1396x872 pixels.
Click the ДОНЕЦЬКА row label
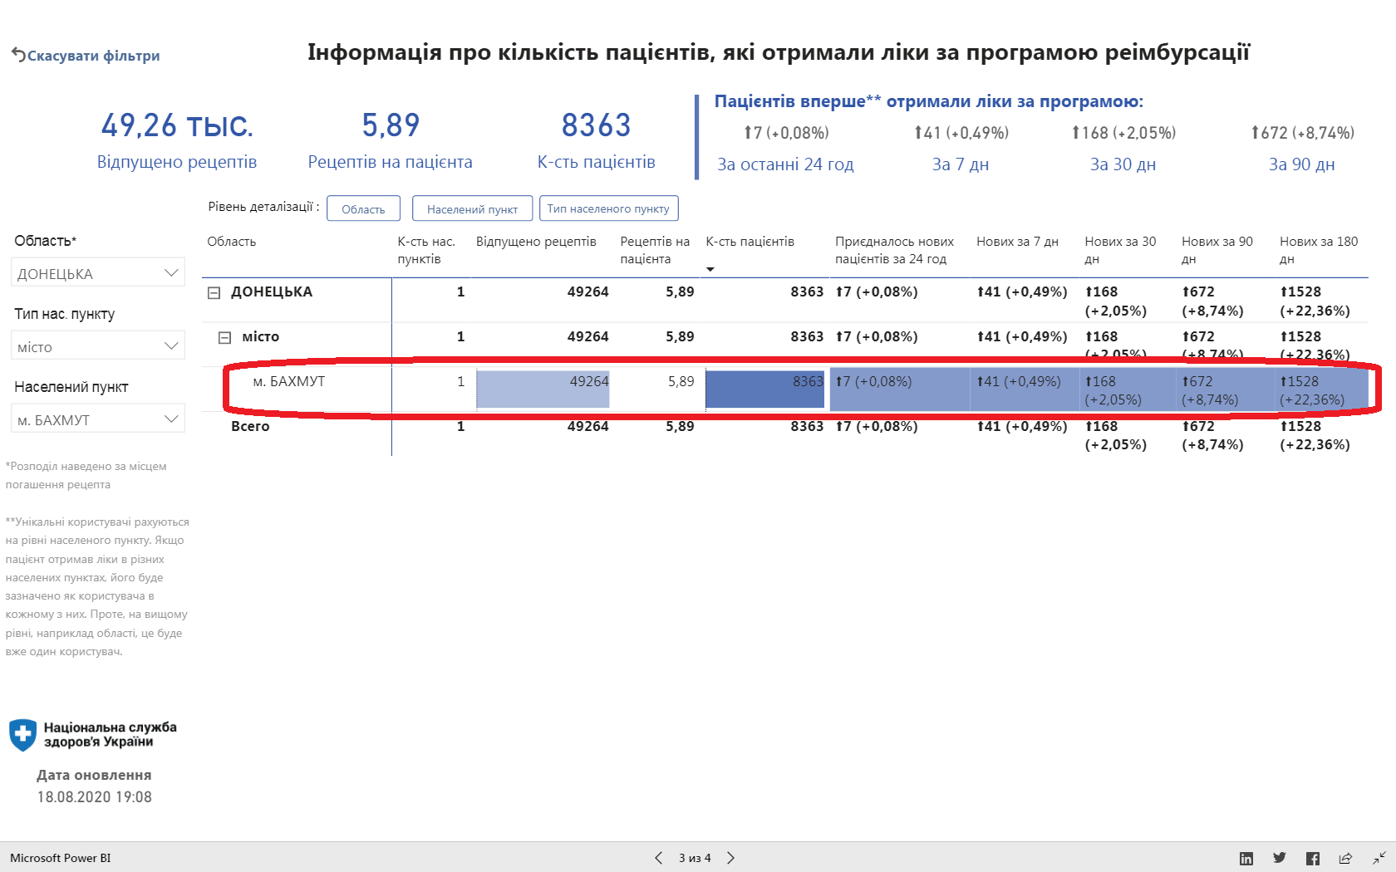[x=272, y=292]
